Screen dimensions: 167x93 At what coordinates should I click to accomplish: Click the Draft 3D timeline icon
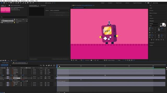44,65
